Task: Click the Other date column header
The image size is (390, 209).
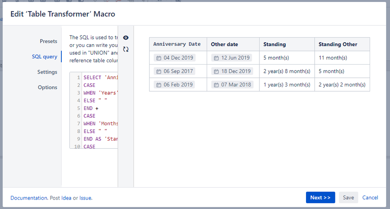Action: [x=233, y=44]
